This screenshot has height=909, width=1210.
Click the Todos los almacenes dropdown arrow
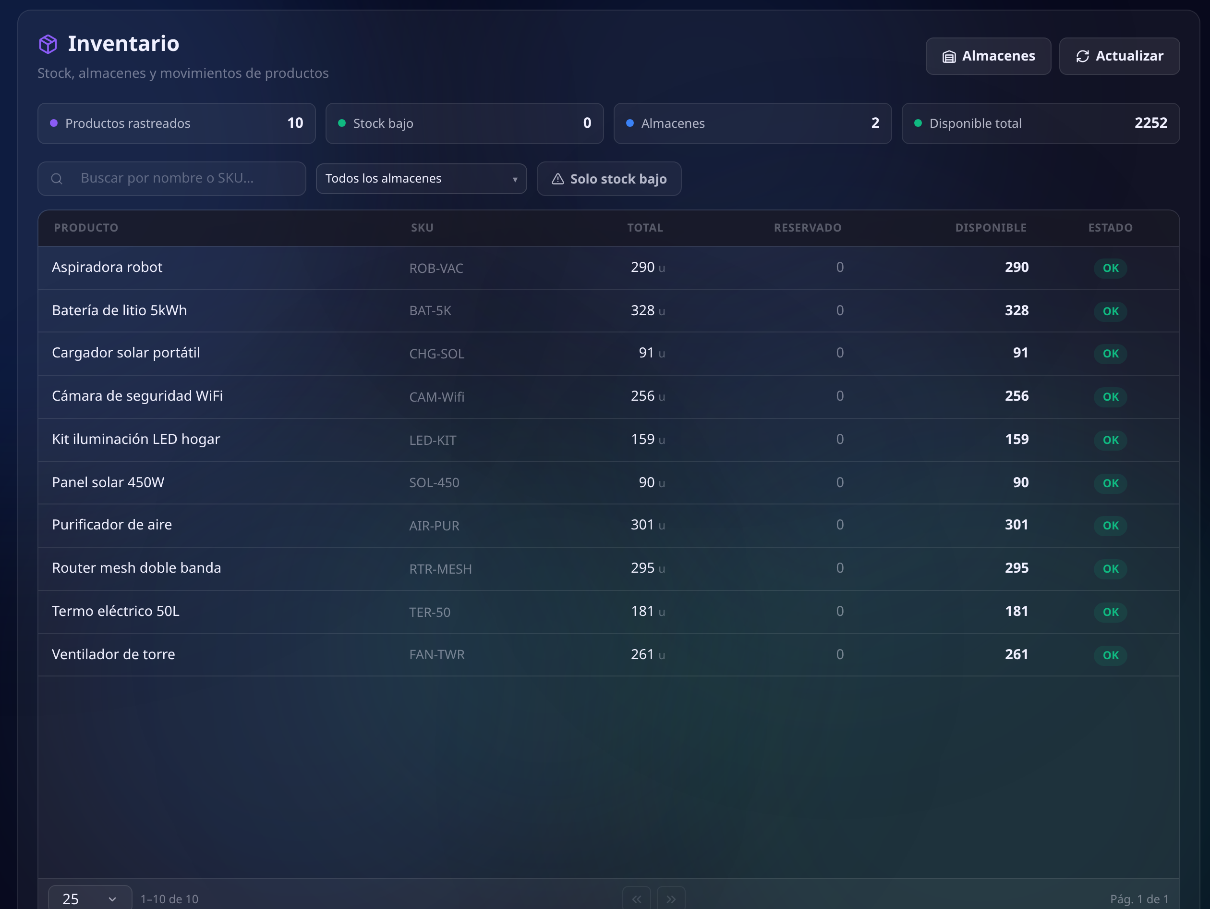coord(515,179)
